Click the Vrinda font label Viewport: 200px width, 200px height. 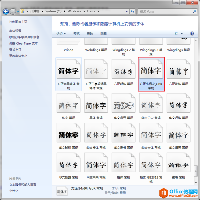(x=68, y=50)
